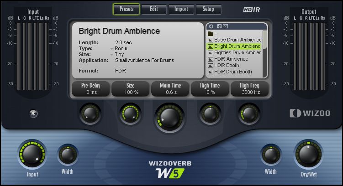Click the Wizooverb W5 logo
Viewport: 343px width, 186px height.
pos(170,170)
